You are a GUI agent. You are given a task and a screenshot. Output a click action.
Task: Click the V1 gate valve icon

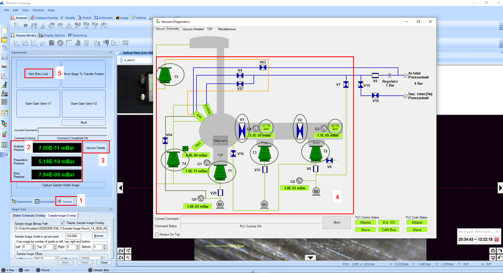[242, 131]
